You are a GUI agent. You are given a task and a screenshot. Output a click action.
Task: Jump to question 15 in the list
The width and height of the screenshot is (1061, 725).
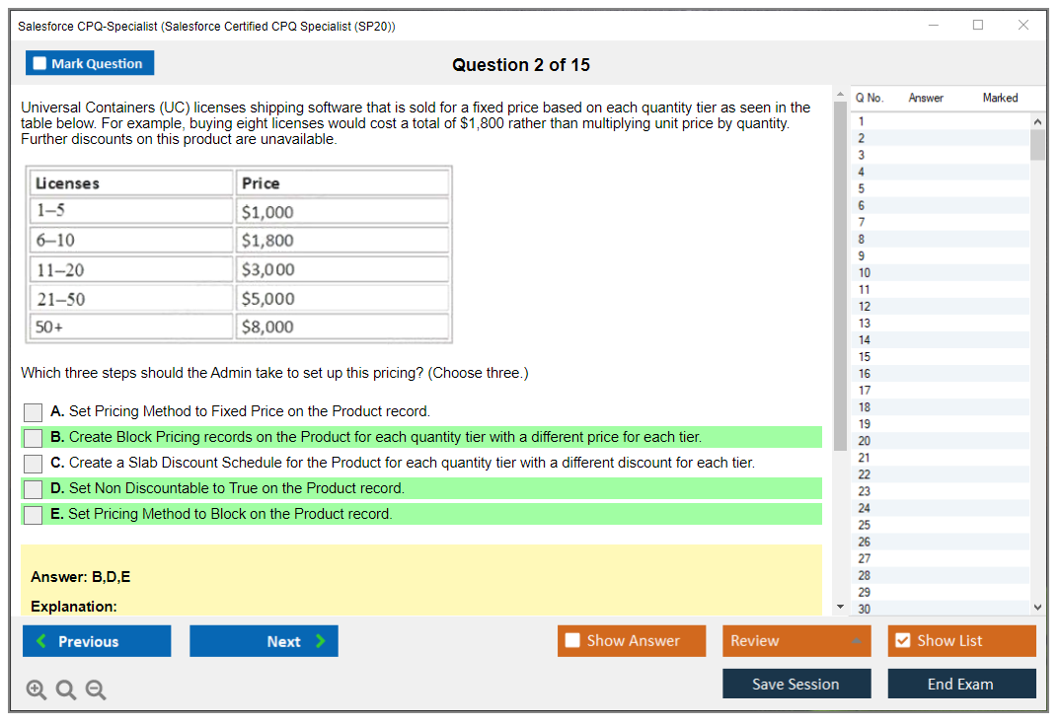click(x=865, y=357)
